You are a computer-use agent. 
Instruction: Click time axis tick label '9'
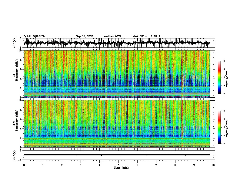[194, 165]
